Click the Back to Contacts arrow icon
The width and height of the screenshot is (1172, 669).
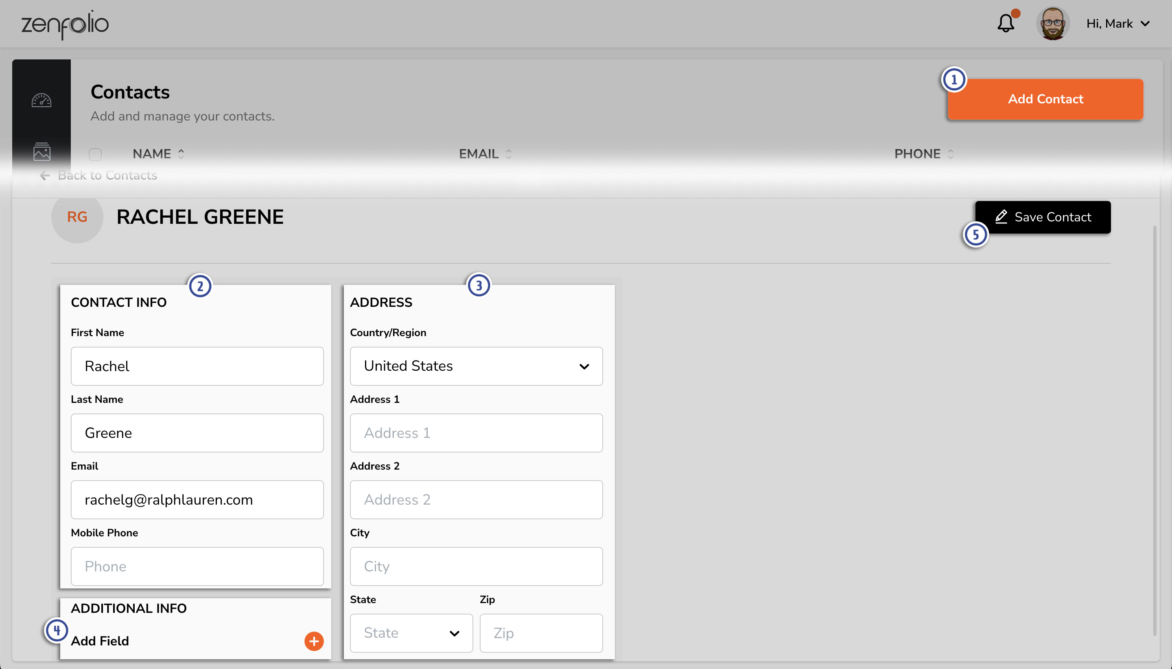[44, 175]
